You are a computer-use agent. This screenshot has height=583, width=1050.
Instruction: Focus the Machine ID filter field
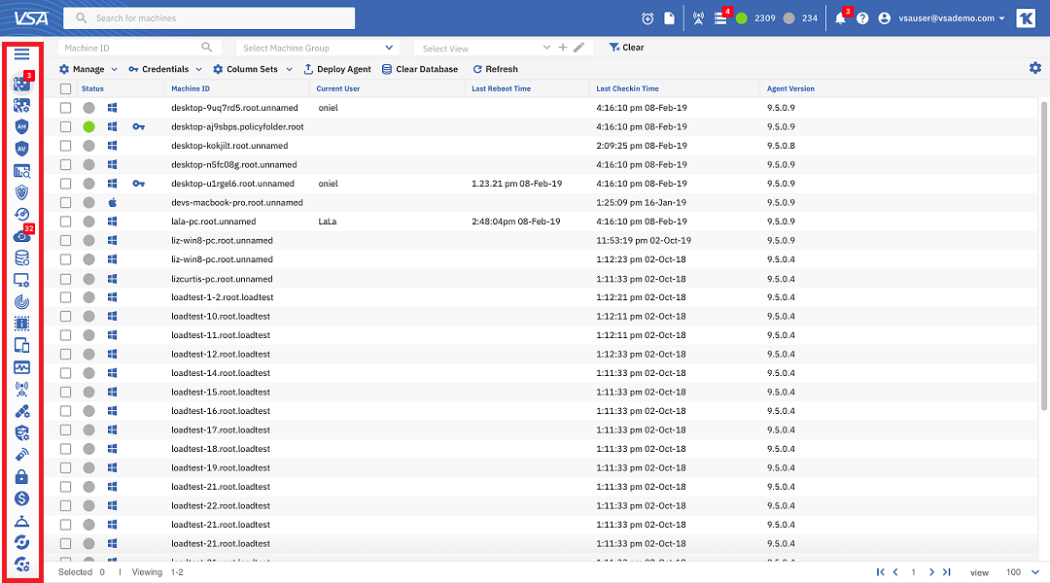(139, 48)
